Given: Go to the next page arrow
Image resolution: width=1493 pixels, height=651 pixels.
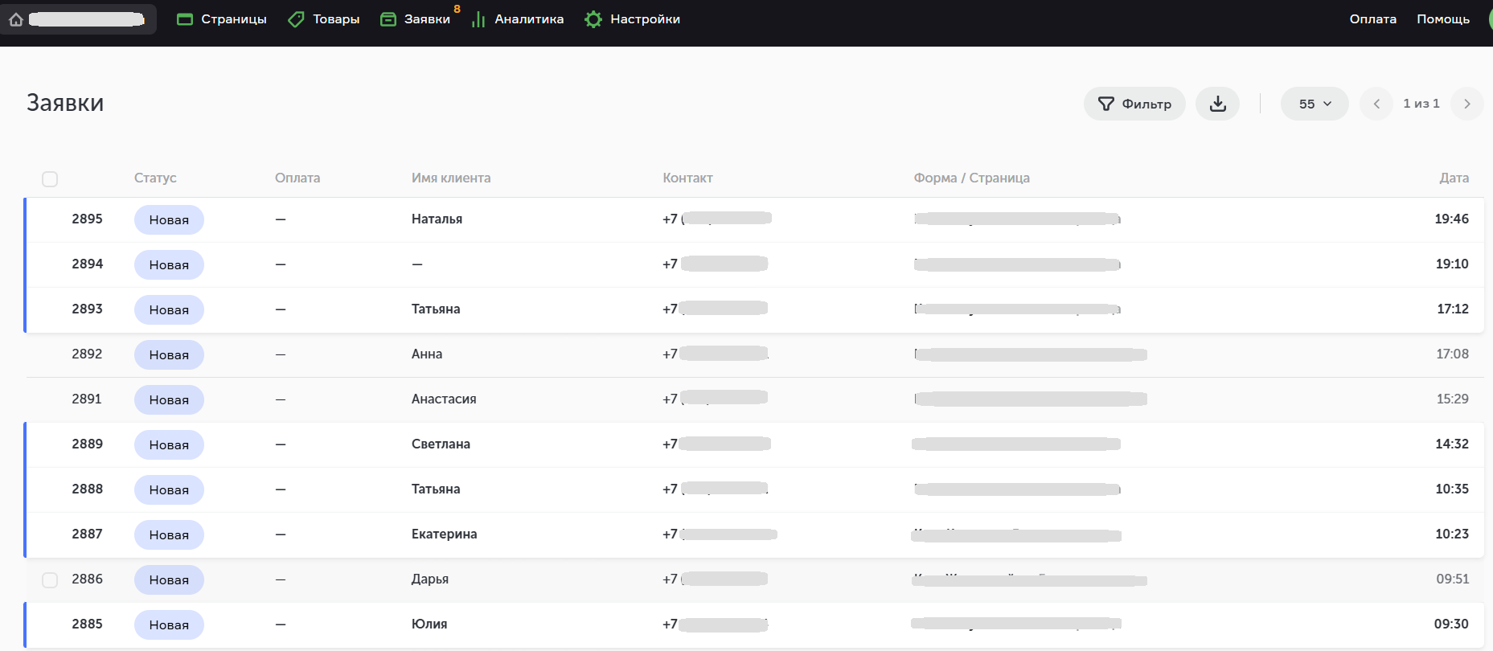Looking at the screenshot, I should click(1467, 104).
